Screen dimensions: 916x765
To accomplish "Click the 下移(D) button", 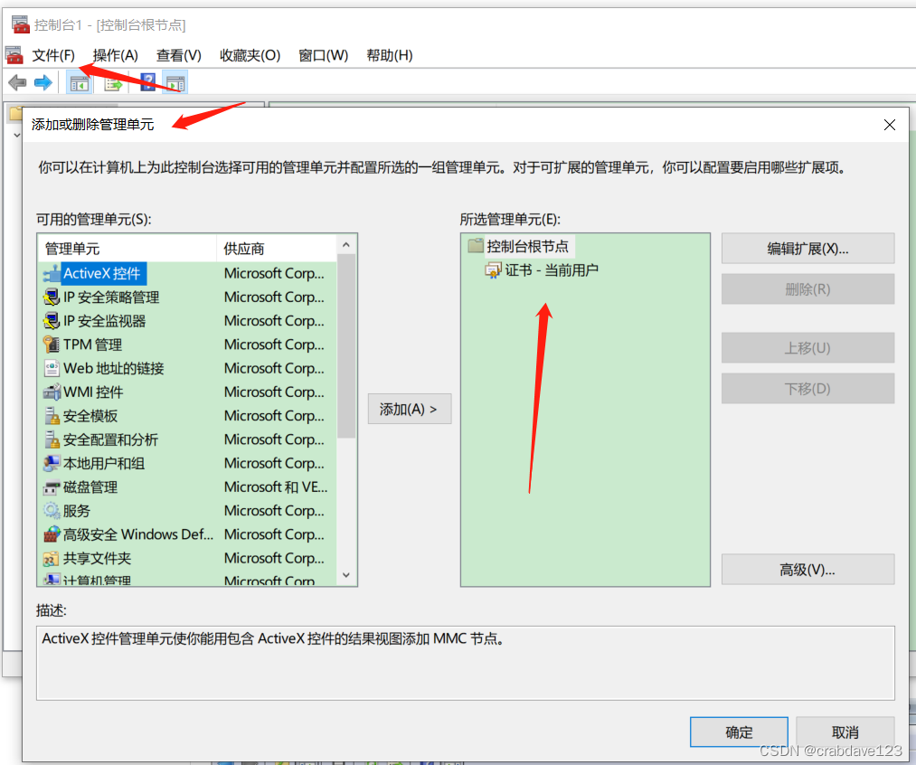I will click(807, 389).
